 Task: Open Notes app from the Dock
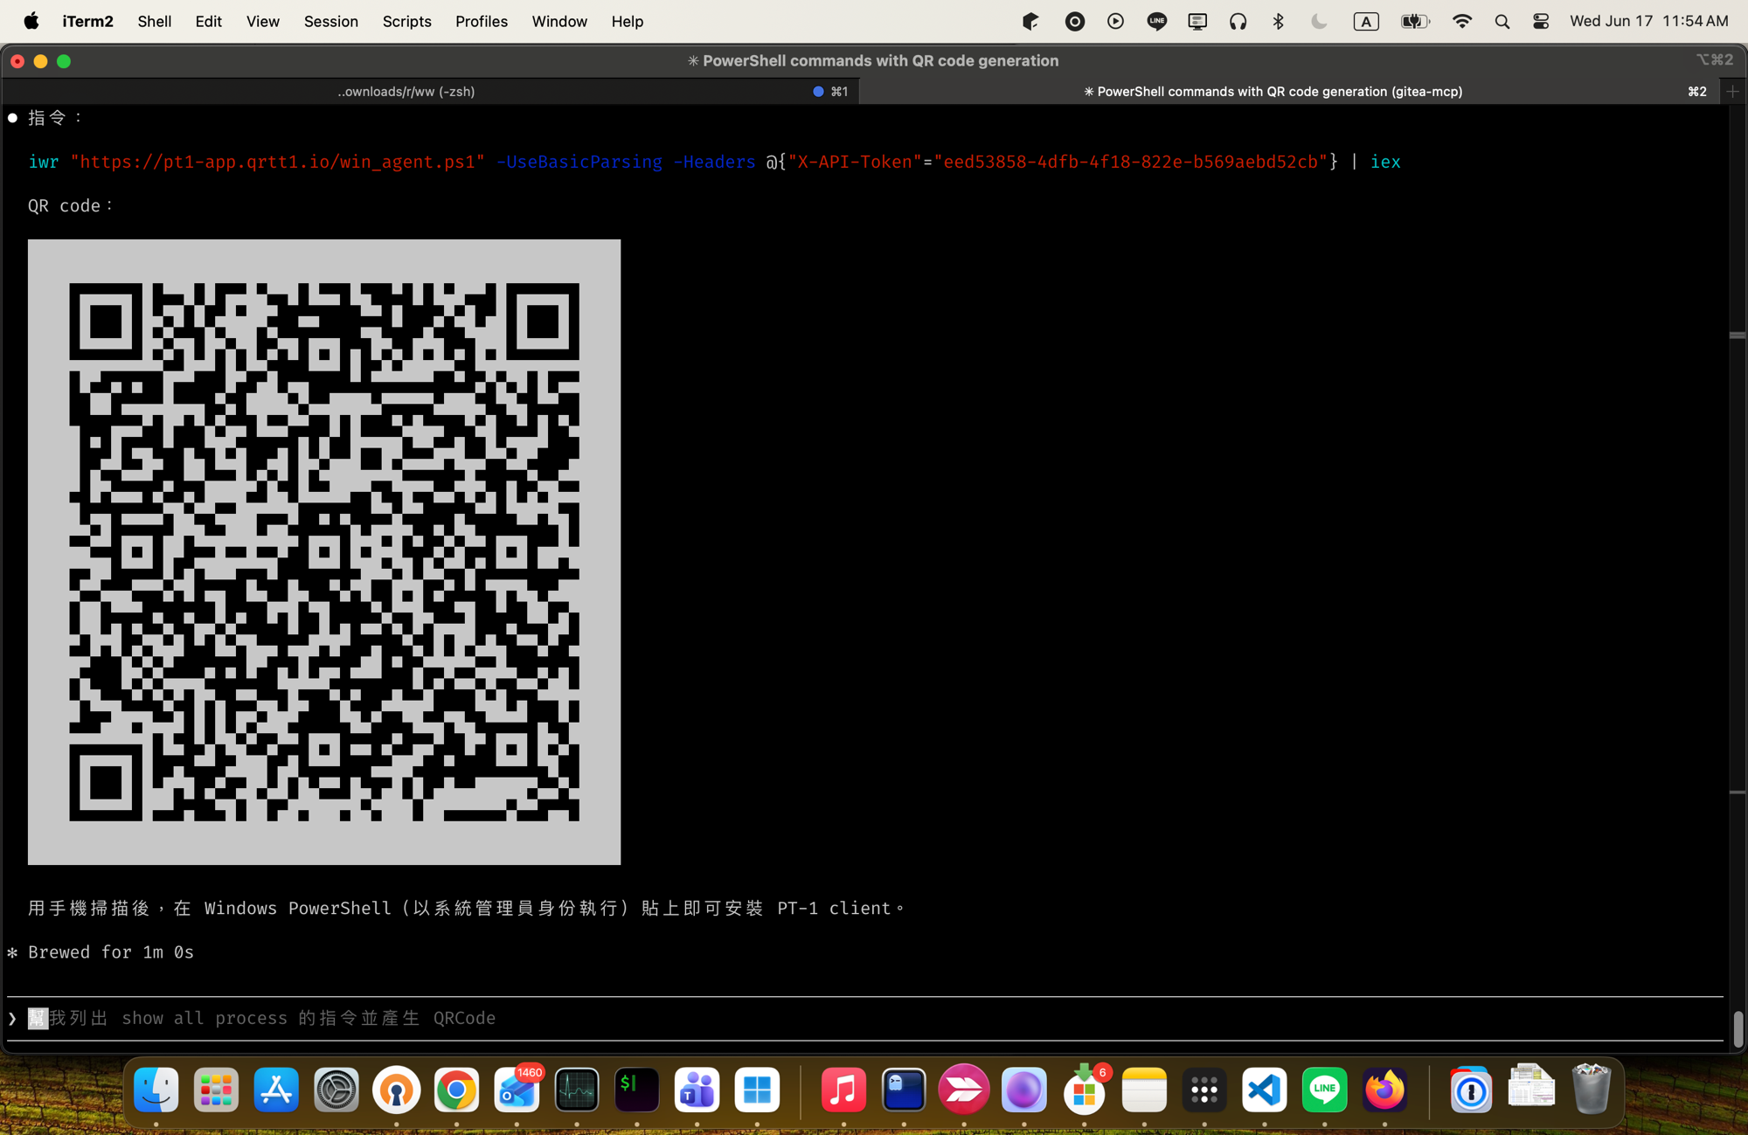(1144, 1090)
